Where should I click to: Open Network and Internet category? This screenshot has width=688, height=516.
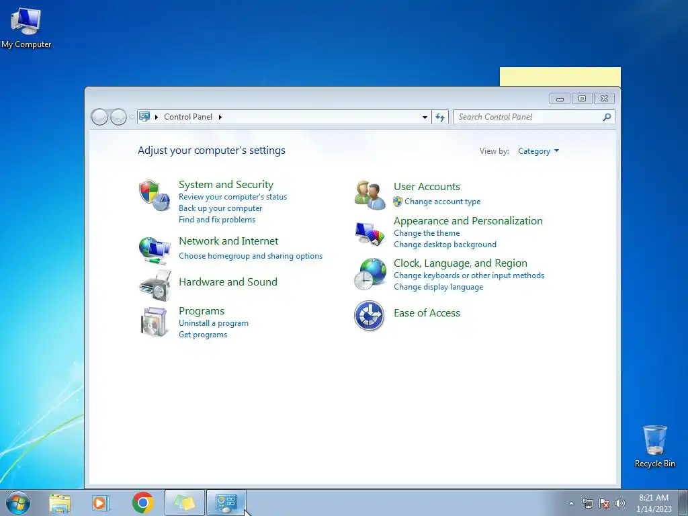[x=228, y=241]
